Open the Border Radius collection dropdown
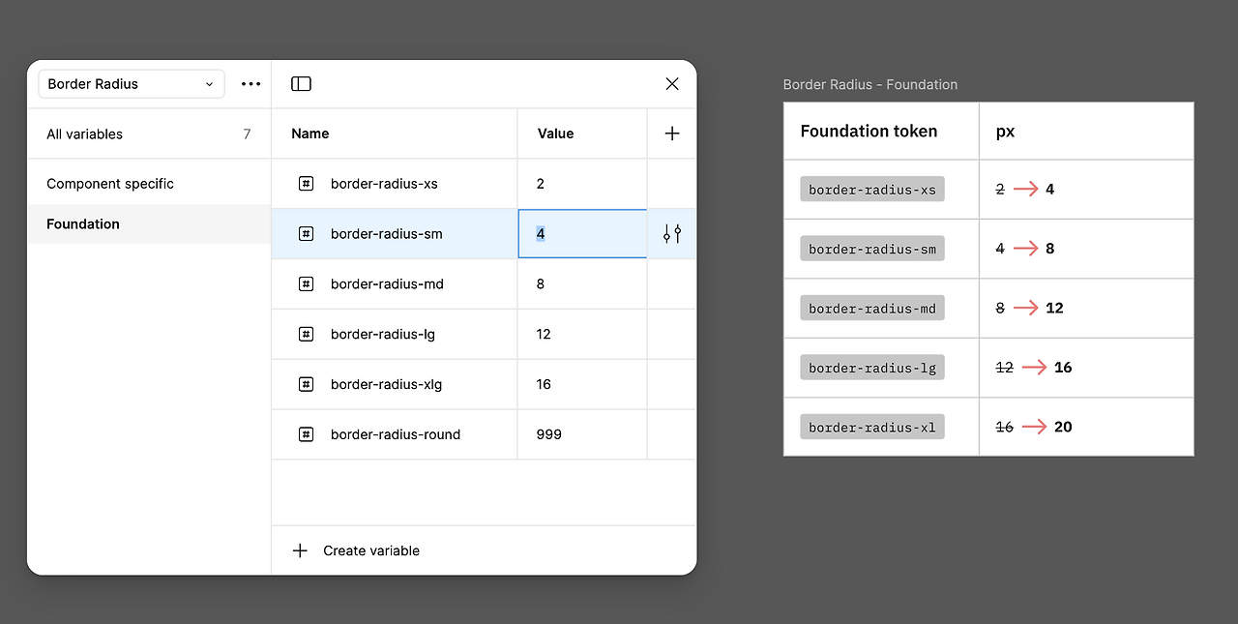1238x624 pixels. pyautogui.click(x=132, y=84)
